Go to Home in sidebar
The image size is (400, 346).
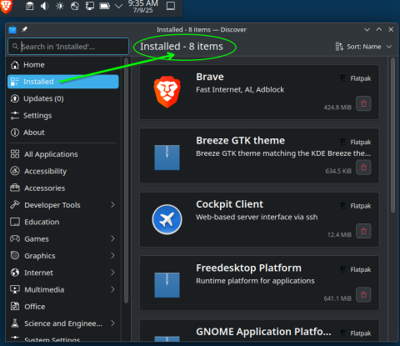pos(63,65)
